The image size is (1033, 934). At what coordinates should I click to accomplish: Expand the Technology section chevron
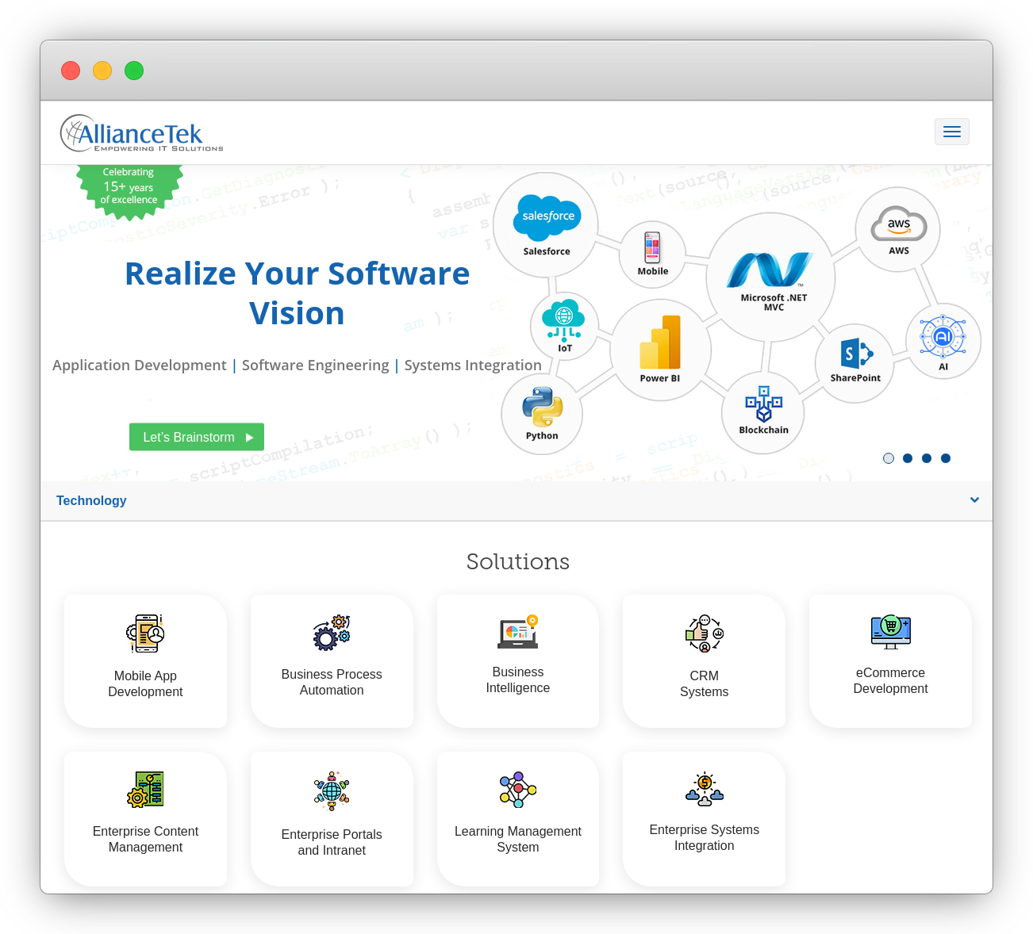[974, 500]
